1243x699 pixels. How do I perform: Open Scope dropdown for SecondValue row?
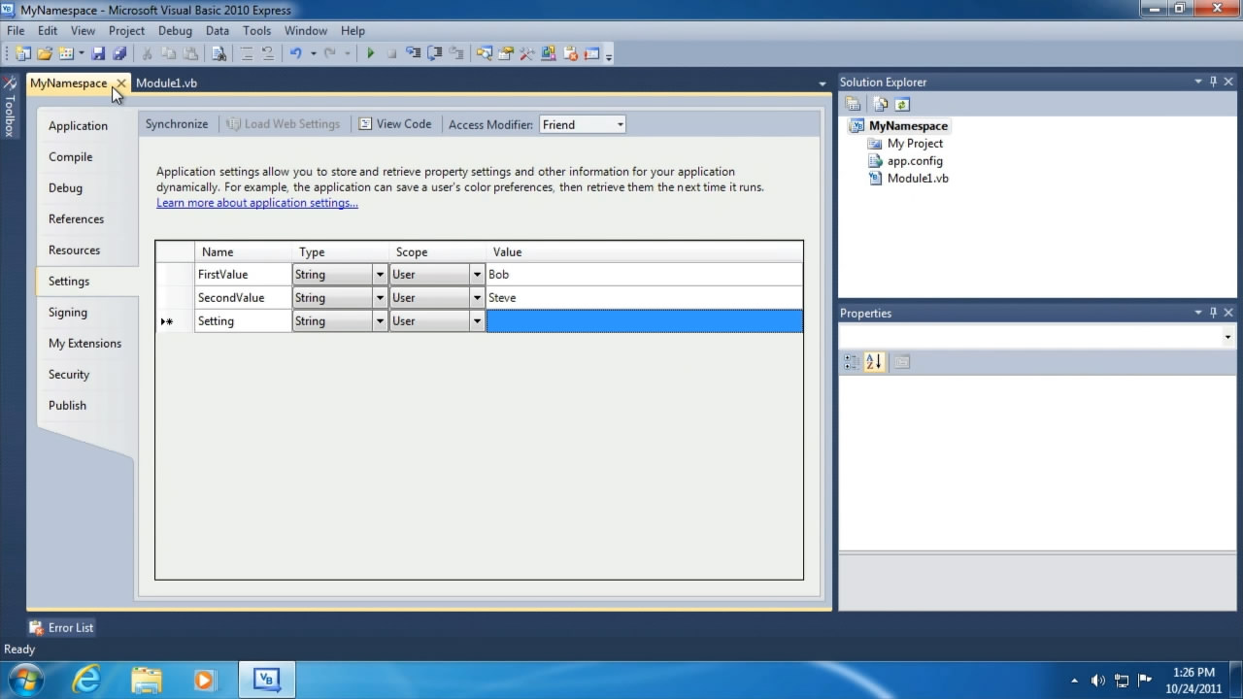coord(477,298)
